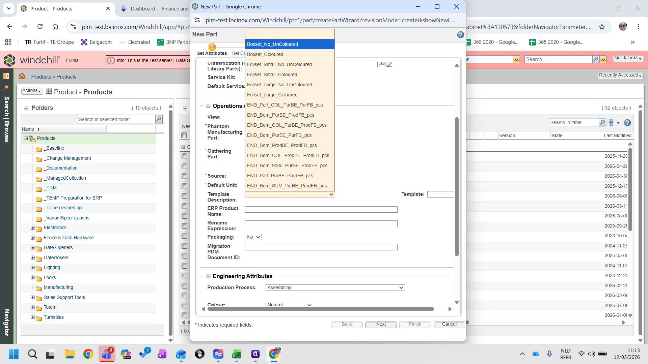Click the Cancel button in wizard
This screenshot has height=364, width=648.
449,324
